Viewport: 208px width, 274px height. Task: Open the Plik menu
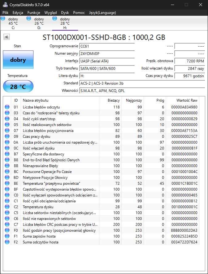tap(6, 13)
